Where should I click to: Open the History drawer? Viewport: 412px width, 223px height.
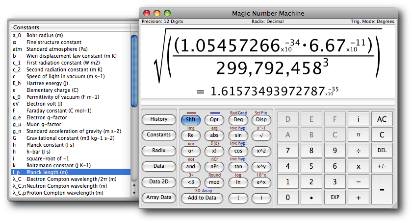(x=159, y=119)
